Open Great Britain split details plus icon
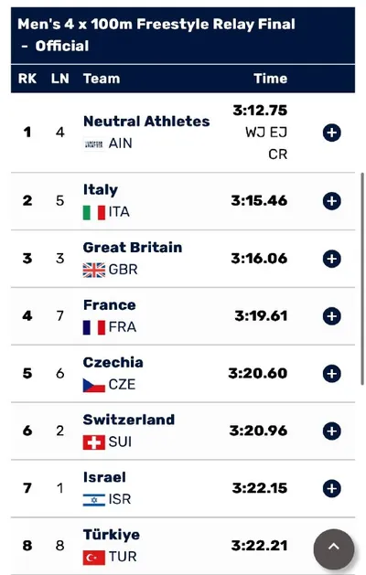Image resolution: width=366 pixels, height=575 pixels. [332, 259]
